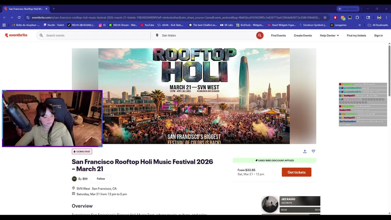Viewport: 391px width, 220px height.
Task: Open the KickTools - Widgets bookmark
Action: click(250, 25)
